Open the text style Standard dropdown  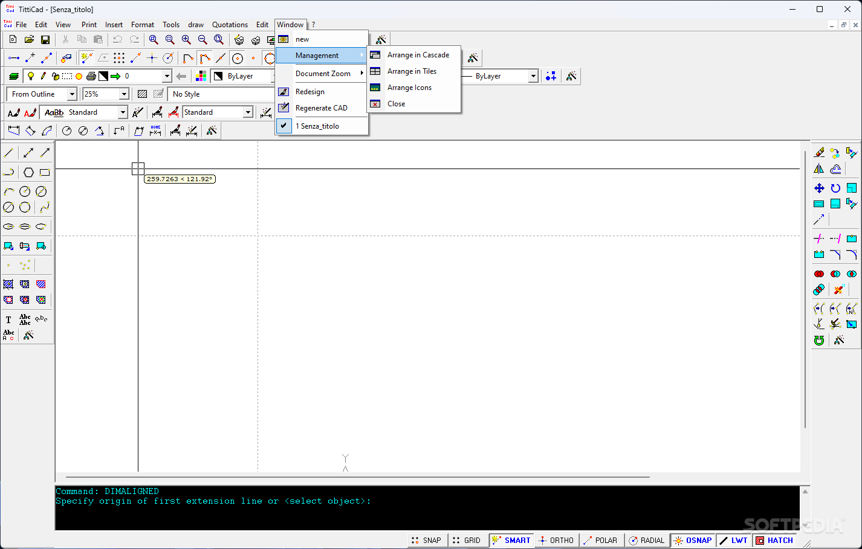(123, 112)
